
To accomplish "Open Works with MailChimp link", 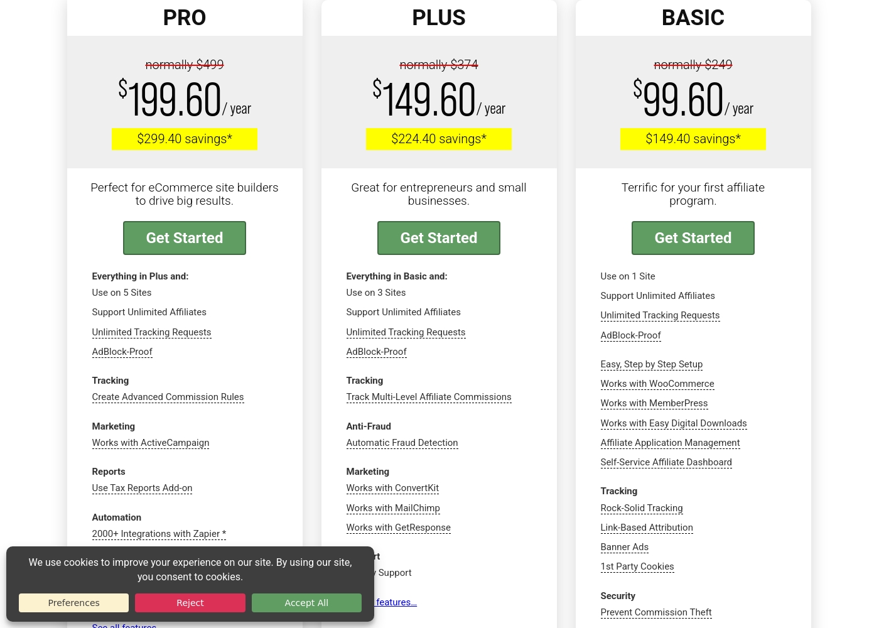I will (393, 508).
